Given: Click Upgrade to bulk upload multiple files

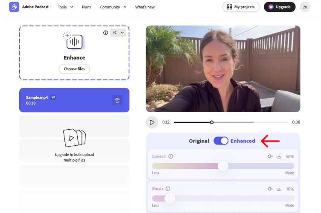Looking at the screenshot, I should [x=74, y=157].
